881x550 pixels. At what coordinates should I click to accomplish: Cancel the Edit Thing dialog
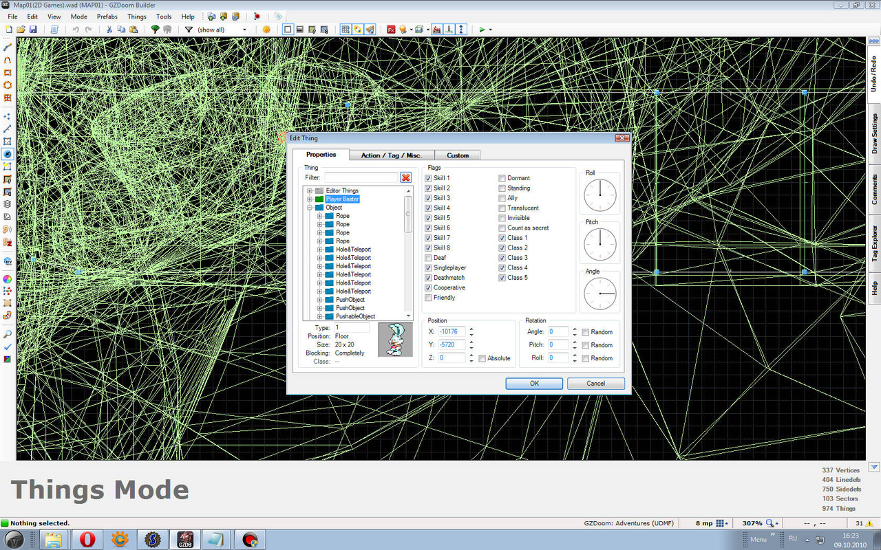click(596, 384)
